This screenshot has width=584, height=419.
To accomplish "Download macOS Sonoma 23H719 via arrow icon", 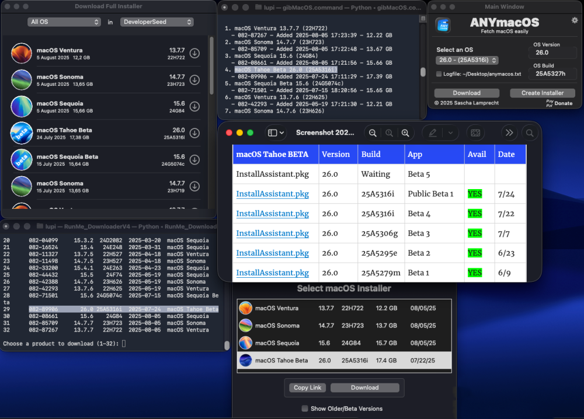I will click(x=195, y=186).
